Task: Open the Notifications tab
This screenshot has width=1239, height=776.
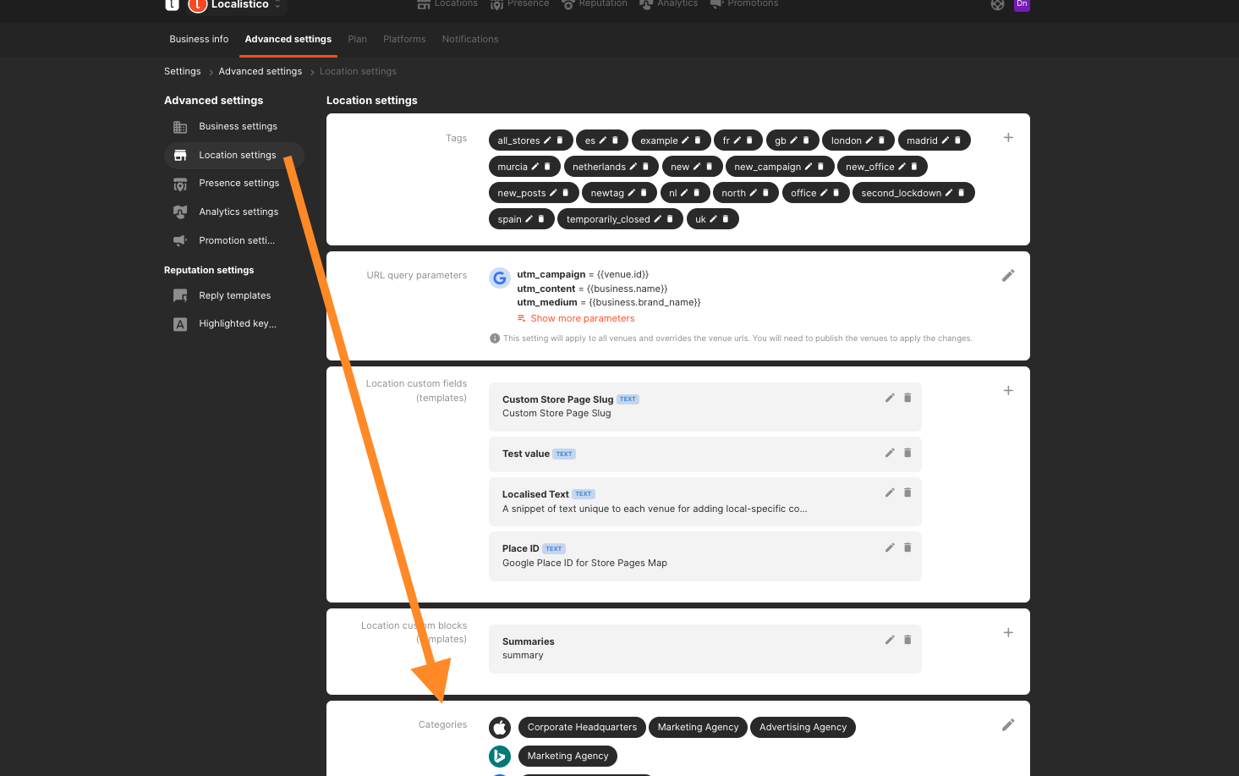Action: click(469, 40)
